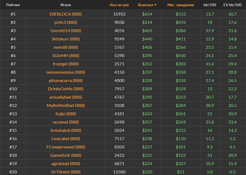The height and width of the screenshot is (175, 246).
Task: Open player actuallybad (888)
Action: coord(66,97)
